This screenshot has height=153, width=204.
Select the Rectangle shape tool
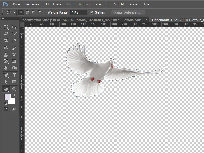14,82
